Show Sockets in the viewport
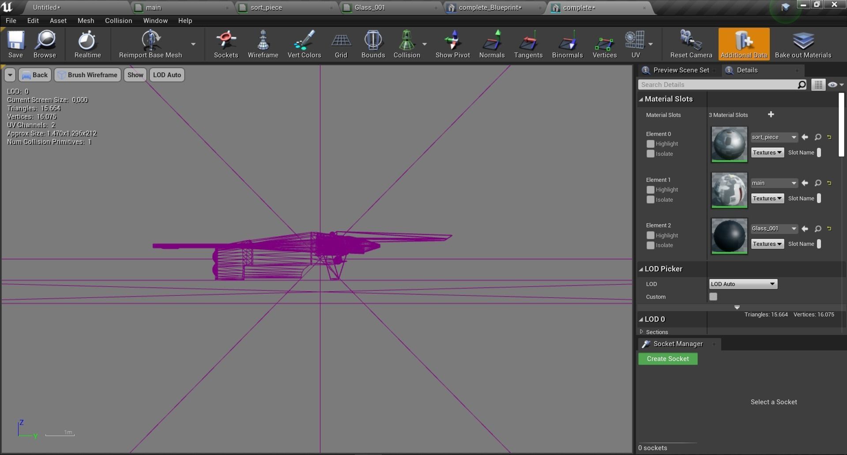This screenshot has height=455, width=847. point(226,44)
